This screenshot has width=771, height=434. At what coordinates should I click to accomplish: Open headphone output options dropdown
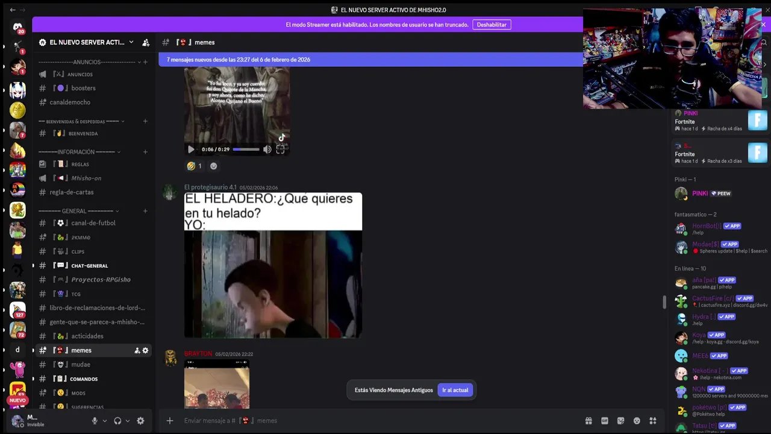click(x=128, y=421)
